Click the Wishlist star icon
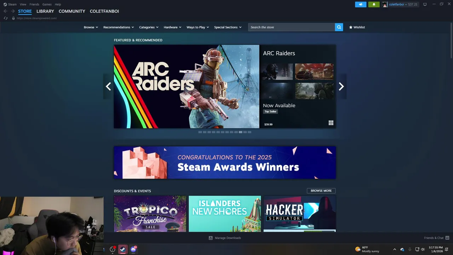Viewport: 453px width, 255px height. (x=351, y=27)
